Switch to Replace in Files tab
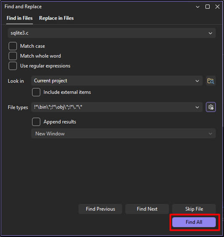This screenshot has height=237, width=224. tap(56, 18)
